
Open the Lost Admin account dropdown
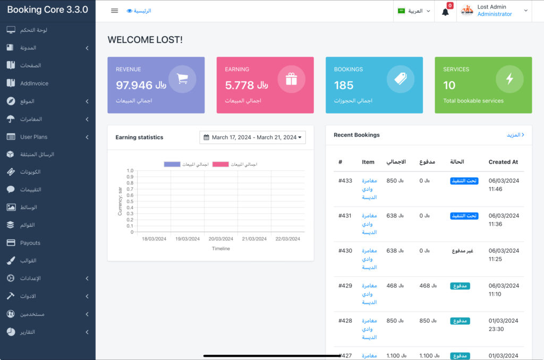click(x=494, y=11)
